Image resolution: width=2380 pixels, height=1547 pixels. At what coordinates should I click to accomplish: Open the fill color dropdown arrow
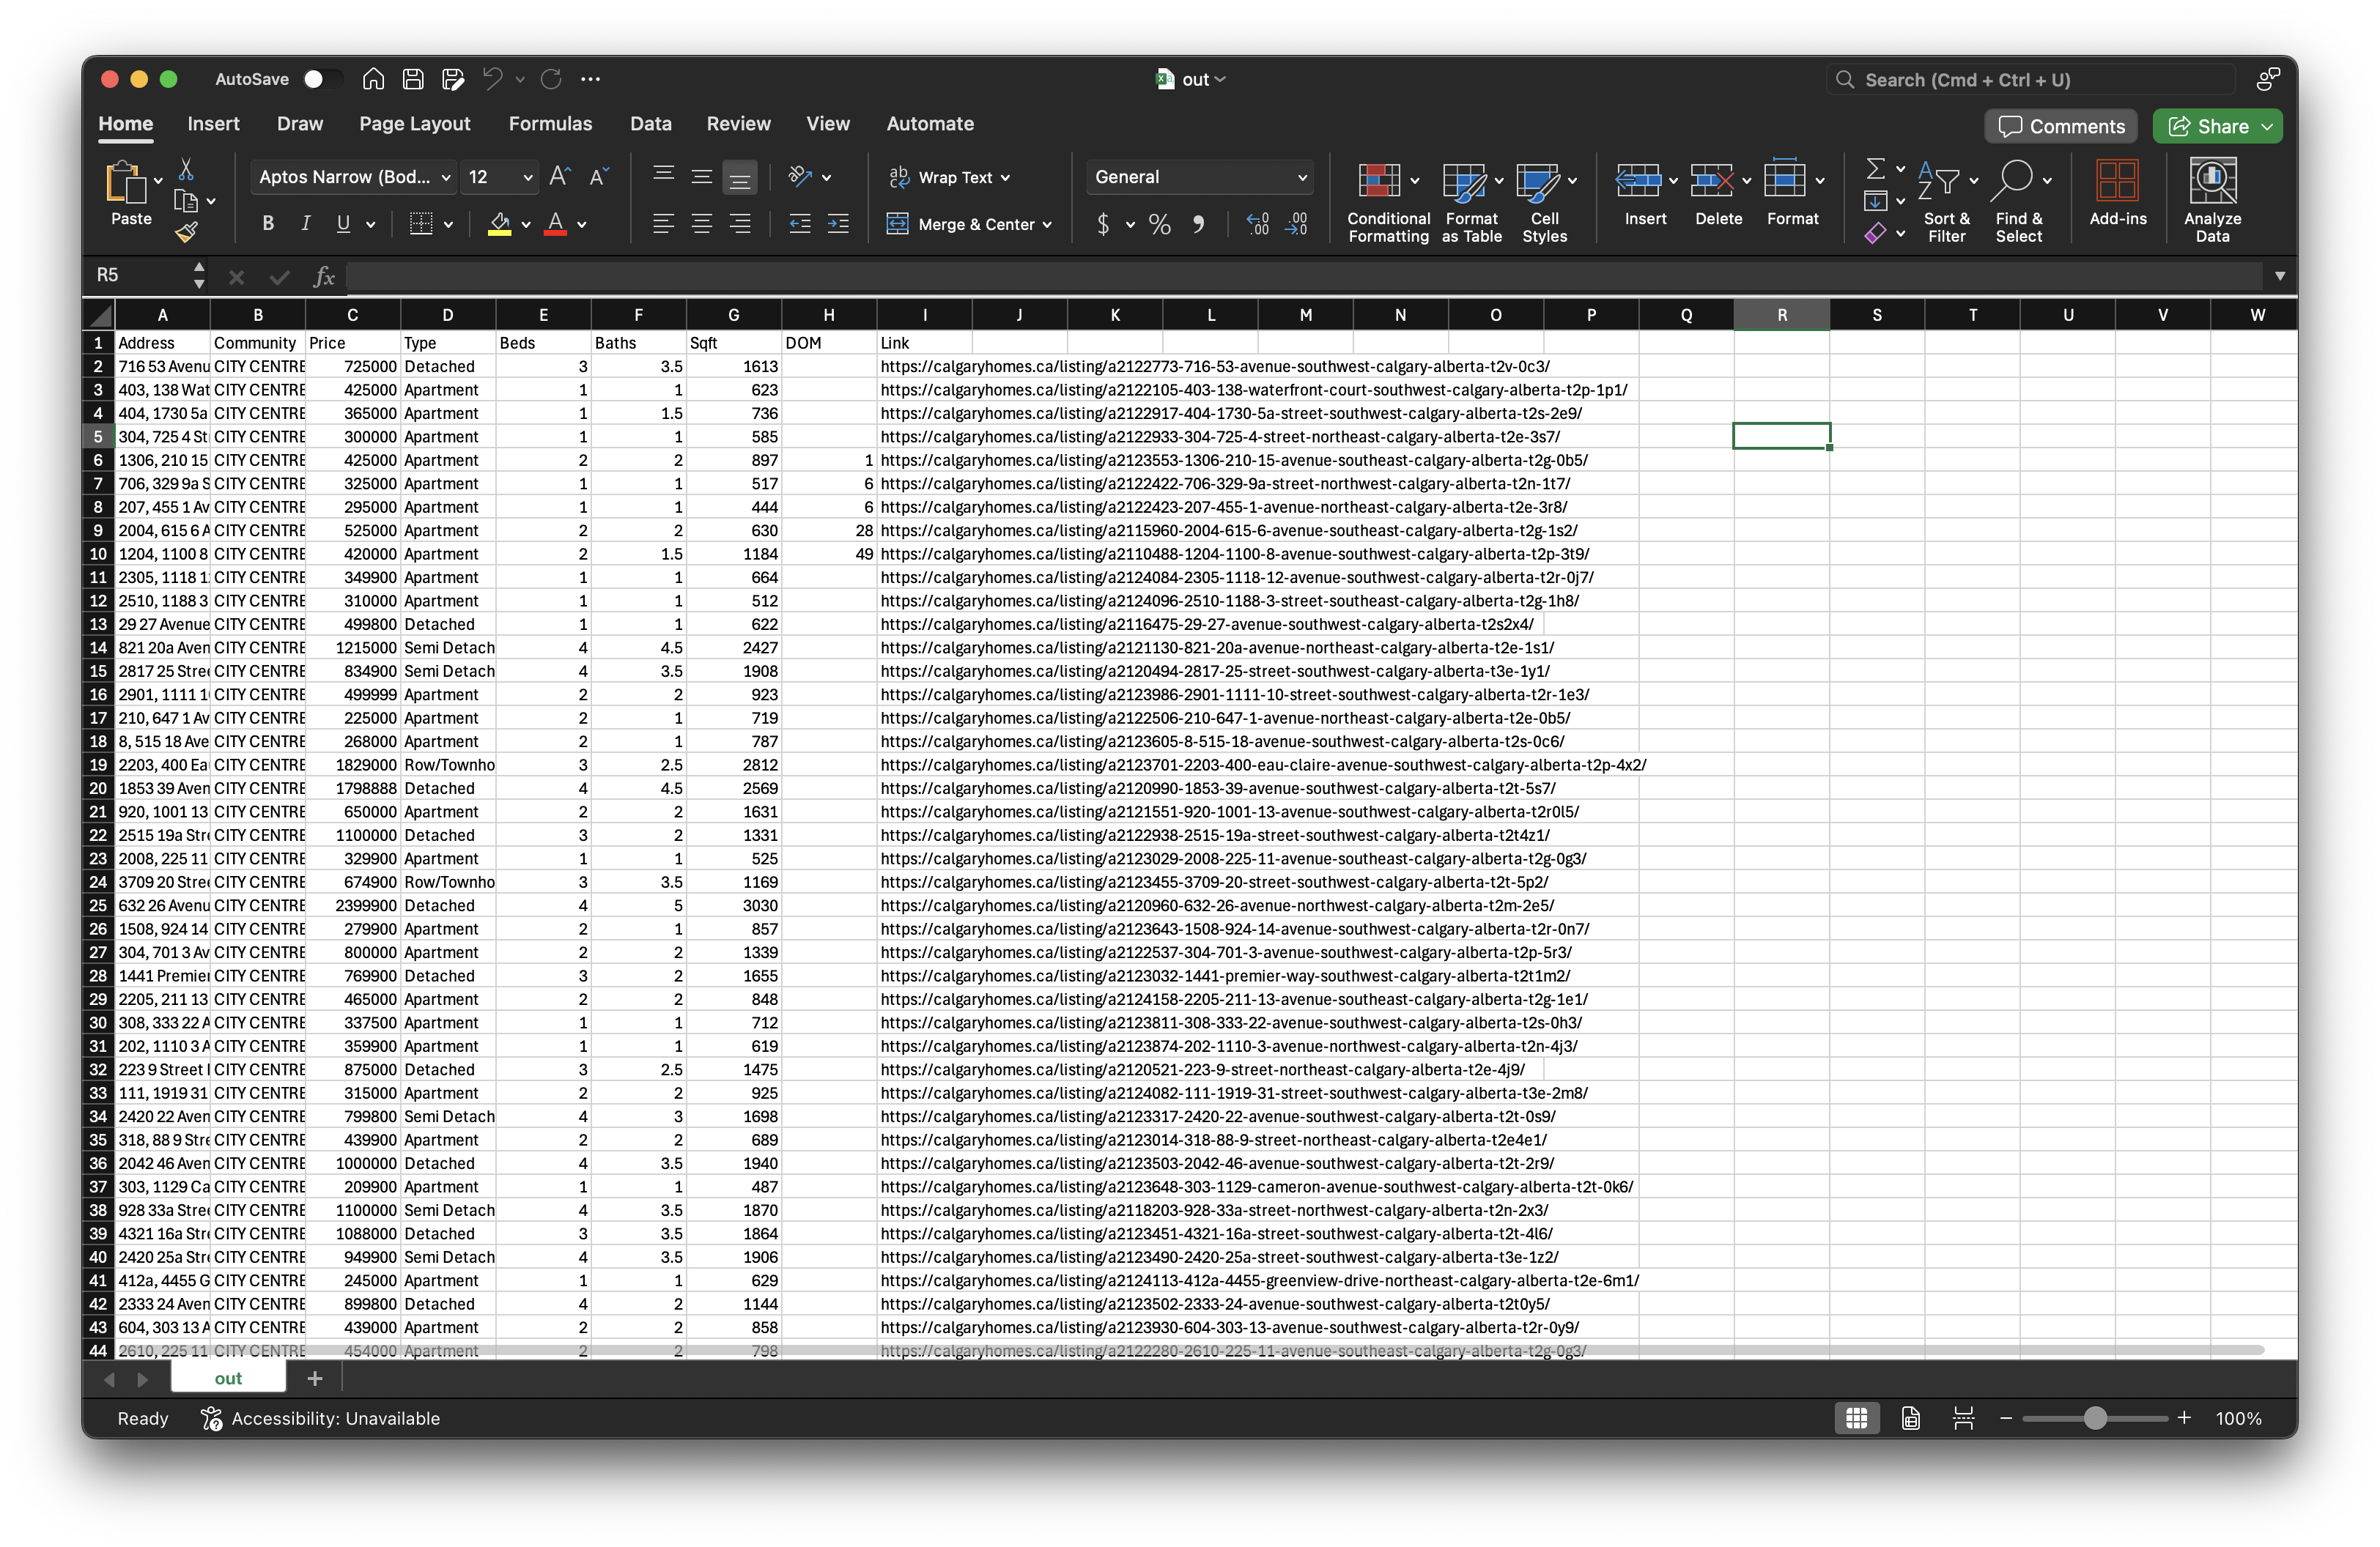point(525,225)
